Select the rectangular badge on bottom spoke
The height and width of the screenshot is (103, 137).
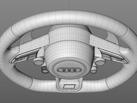click(69, 86)
